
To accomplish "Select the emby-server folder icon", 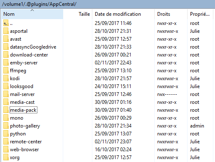I will 6,62.
